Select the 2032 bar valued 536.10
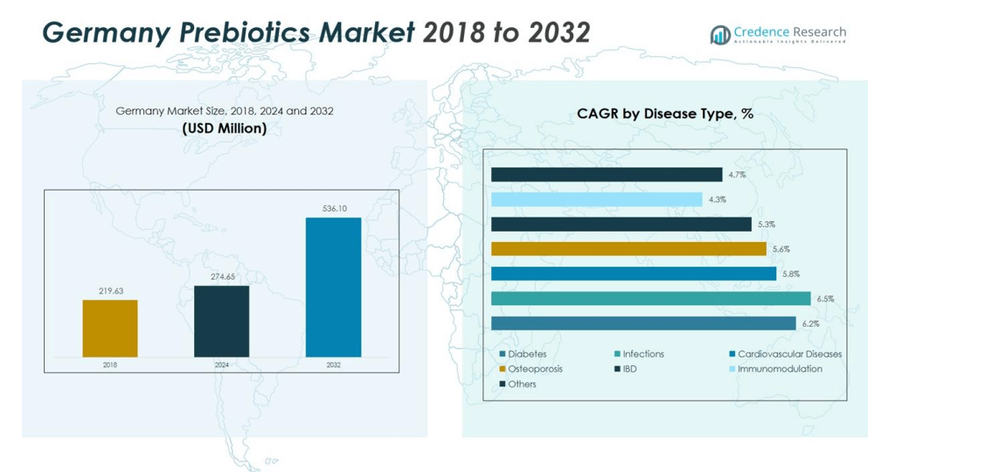The width and height of the screenshot is (1006, 472). pos(333,287)
